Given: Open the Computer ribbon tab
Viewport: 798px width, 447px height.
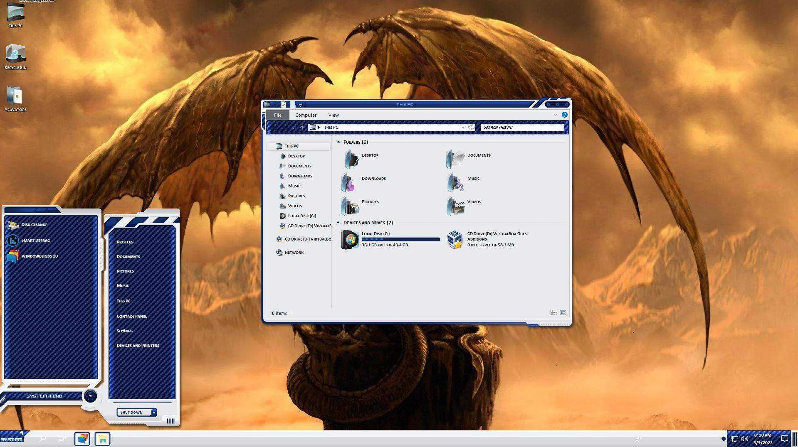Looking at the screenshot, I should tap(306, 115).
